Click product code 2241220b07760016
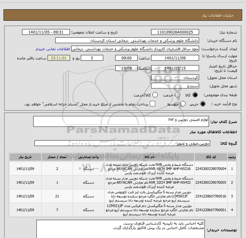Image resolution: width=246 pixels, height=238 pixels. coord(211,196)
